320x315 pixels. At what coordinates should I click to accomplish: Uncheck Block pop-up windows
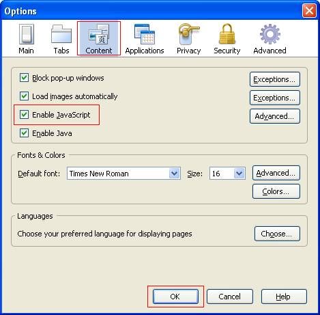(24, 78)
